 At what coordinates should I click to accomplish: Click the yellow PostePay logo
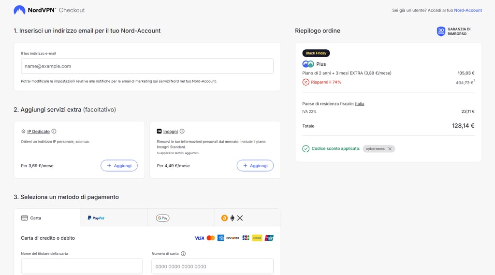(x=257, y=238)
